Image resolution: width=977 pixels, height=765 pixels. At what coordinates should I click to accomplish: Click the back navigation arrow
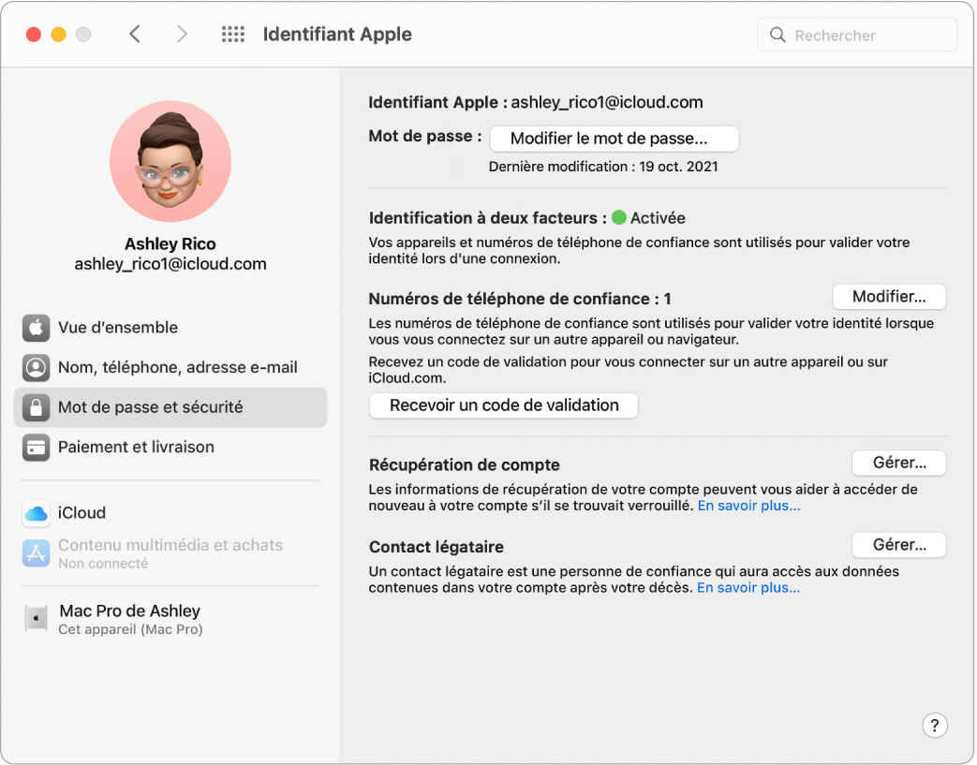135,34
